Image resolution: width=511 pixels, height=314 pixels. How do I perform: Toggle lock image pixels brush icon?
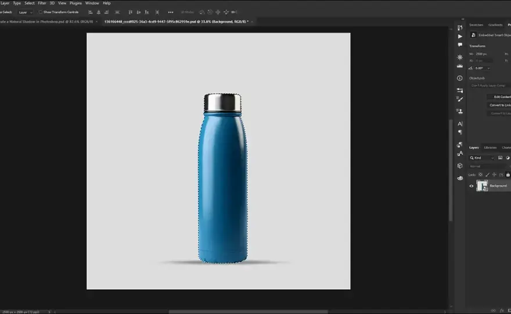click(x=487, y=174)
